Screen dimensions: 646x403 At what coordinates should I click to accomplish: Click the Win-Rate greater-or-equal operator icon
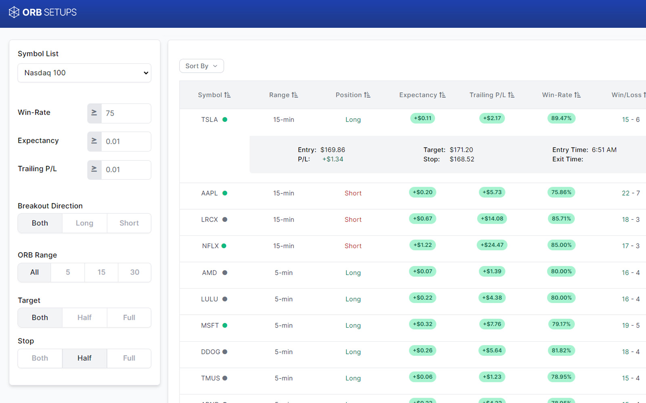coord(94,113)
